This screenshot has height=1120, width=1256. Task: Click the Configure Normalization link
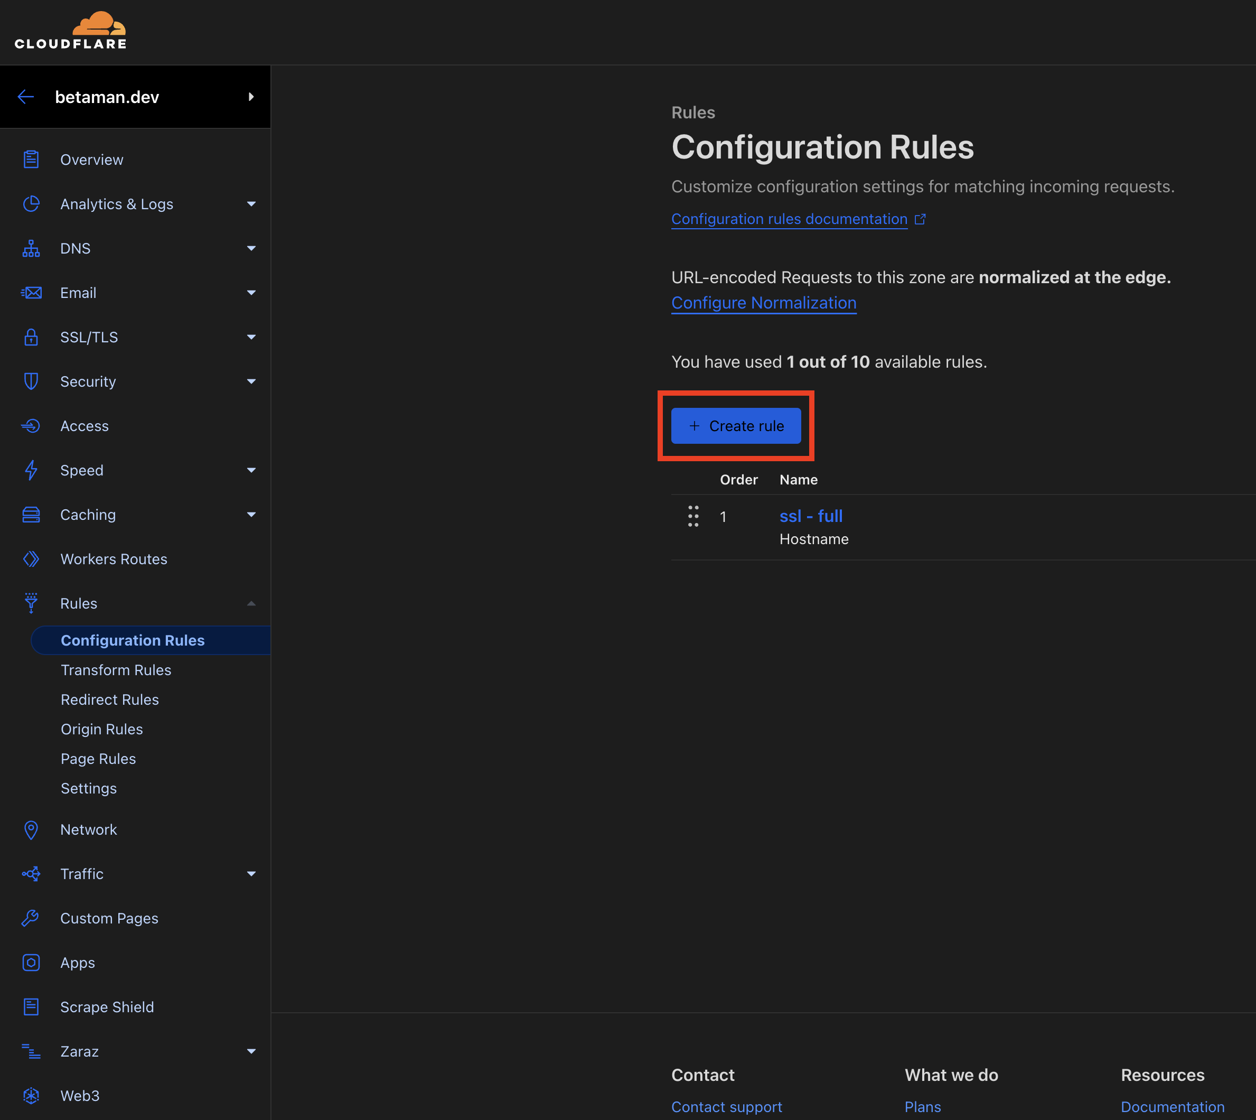[x=763, y=303]
